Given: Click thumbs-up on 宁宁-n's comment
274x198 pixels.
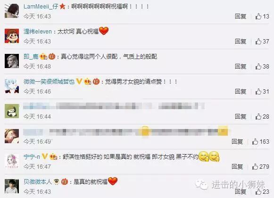Looking at the screenshot, I should (255, 166).
